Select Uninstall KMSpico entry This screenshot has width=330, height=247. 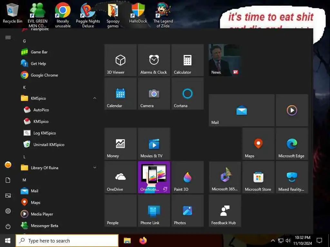point(59,144)
